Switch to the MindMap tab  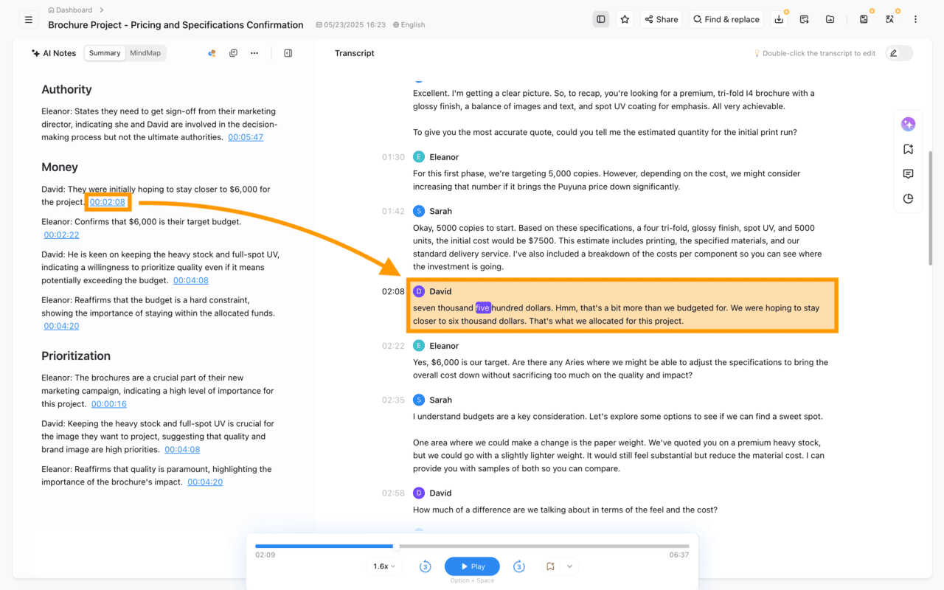tap(145, 53)
